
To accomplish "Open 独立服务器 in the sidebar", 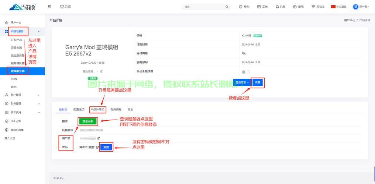I will [18, 56].
